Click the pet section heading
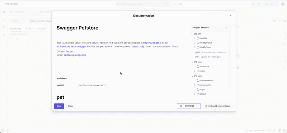 (x=60, y=97)
